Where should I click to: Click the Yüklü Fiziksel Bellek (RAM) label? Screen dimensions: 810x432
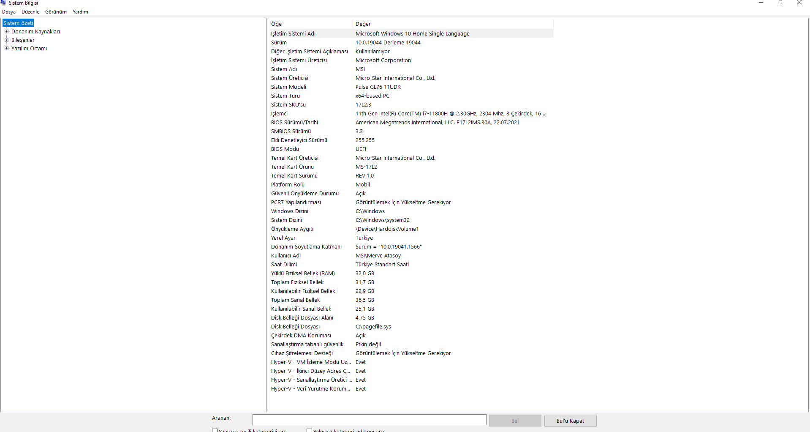(303, 273)
